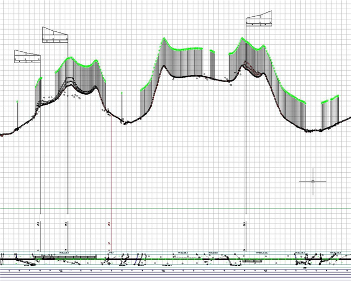Select the vertical line below the rightmost structure
The height and width of the screenshot is (283, 351).
tap(246, 162)
